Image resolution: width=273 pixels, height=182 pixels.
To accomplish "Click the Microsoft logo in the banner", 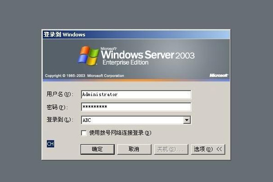I will pos(219,75).
